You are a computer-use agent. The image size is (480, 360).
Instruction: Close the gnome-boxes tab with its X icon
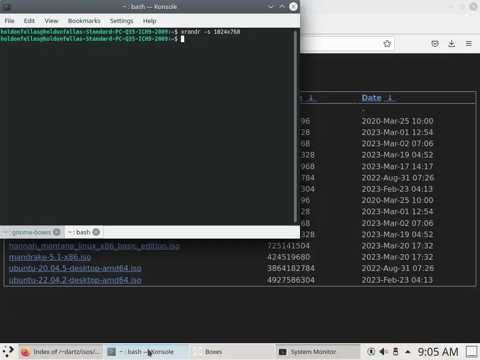point(57,232)
